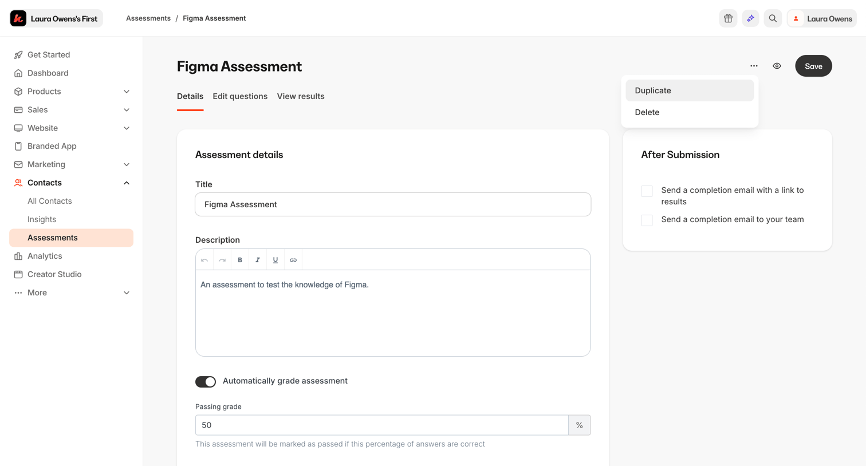Collapse the Contacts submenu chevron
This screenshot has height=466, width=866.
pyautogui.click(x=127, y=183)
